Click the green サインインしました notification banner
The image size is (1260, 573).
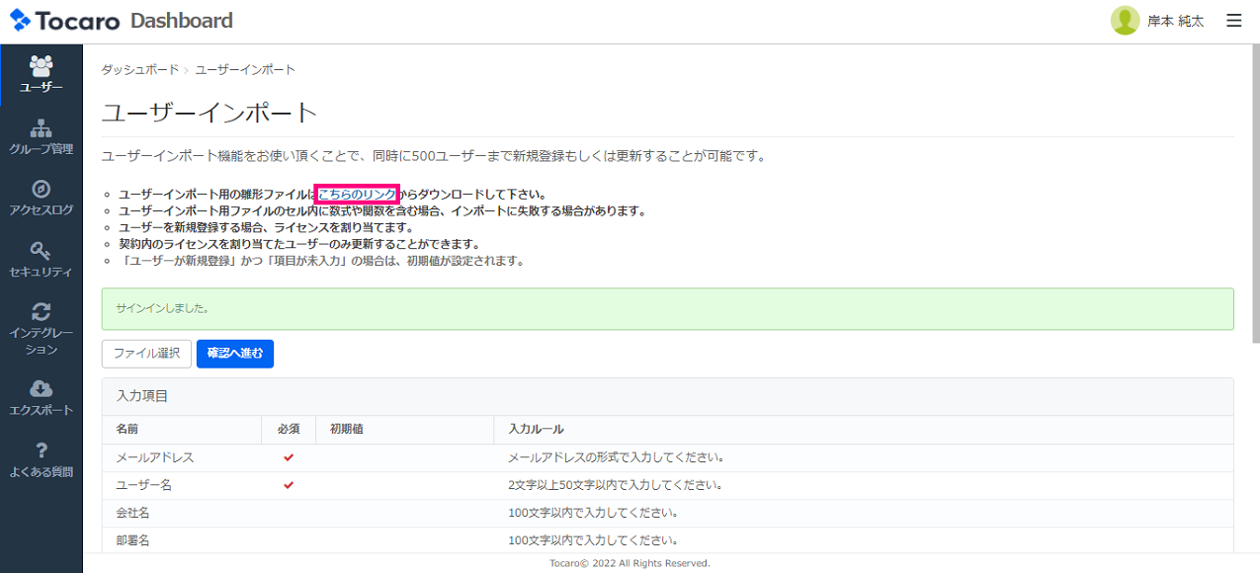click(667, 308)
